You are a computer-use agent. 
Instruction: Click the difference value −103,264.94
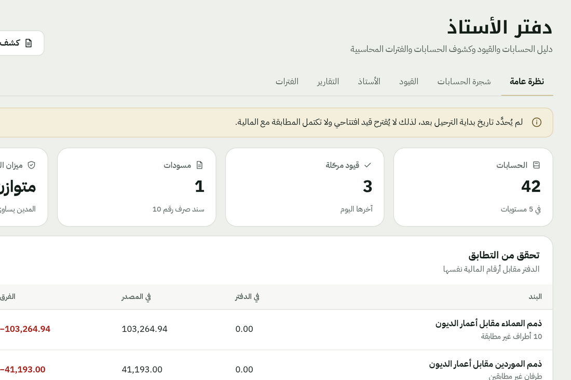click(x=25, y=329)
